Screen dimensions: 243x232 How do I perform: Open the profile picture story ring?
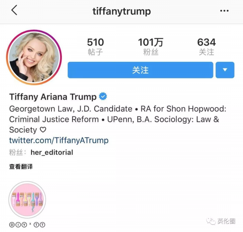[x=34, y=57]
